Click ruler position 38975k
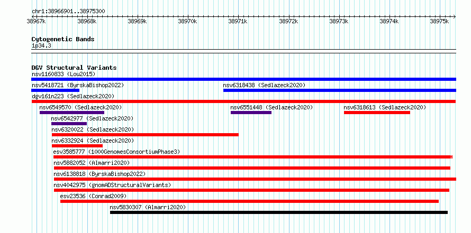This screenshot has width=471, height=233. pos(440,21)
